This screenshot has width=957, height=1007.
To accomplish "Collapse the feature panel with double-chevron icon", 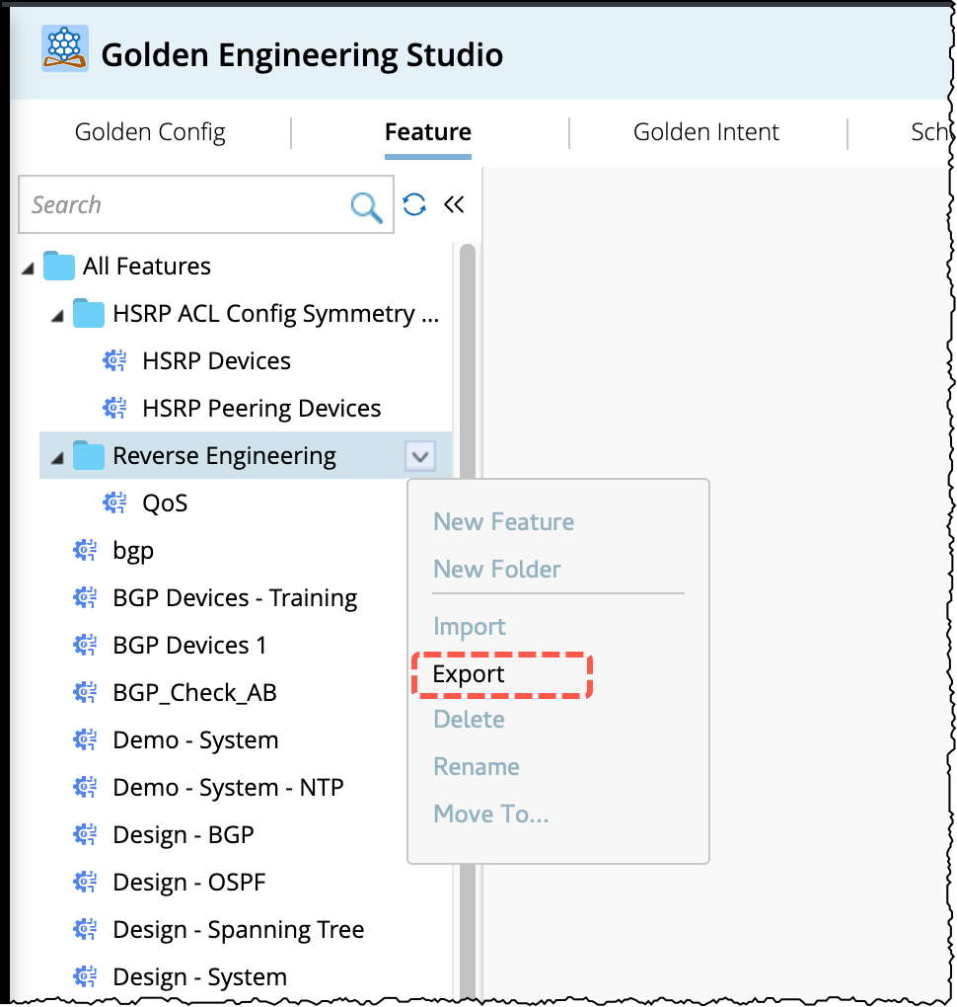I will coord(454,204).
